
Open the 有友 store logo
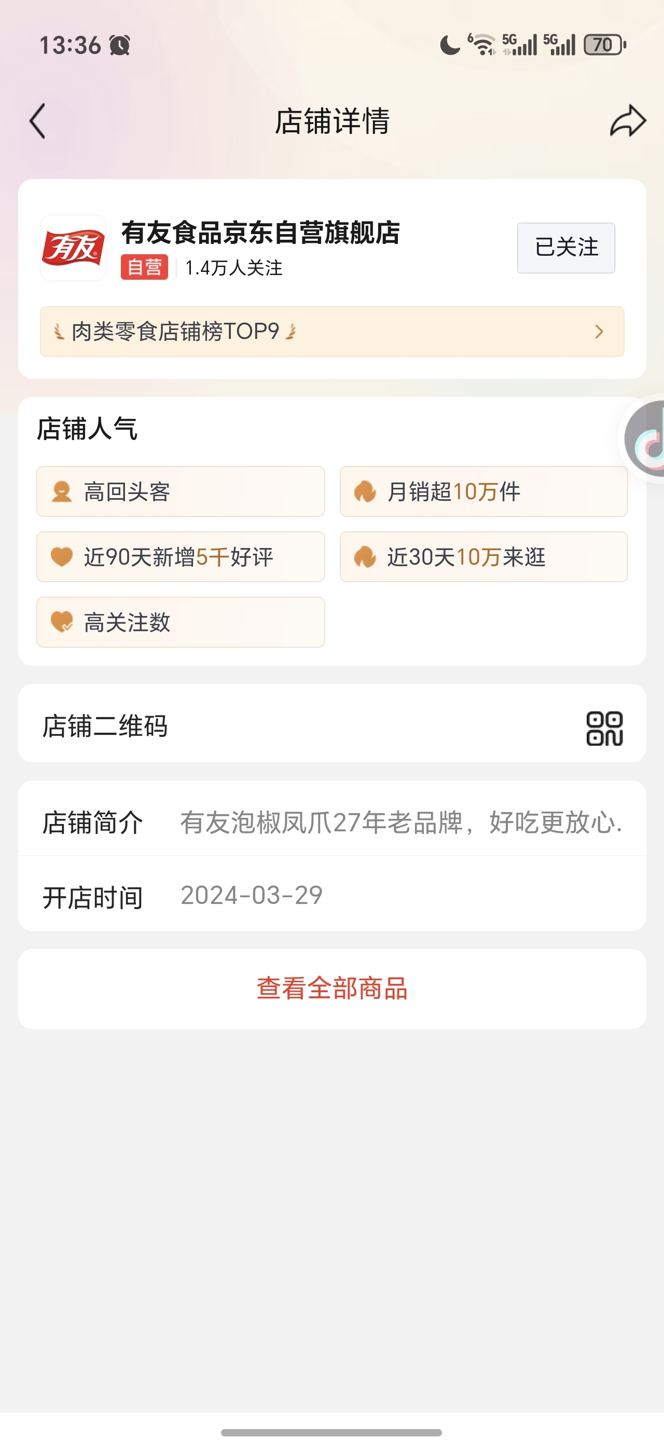coord(73,248)
